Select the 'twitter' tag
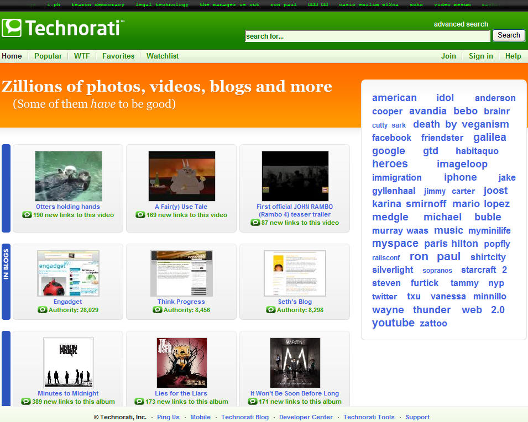The width and height of the screenshot is (528, 422). pyautogui.click(x=385, y=297)
